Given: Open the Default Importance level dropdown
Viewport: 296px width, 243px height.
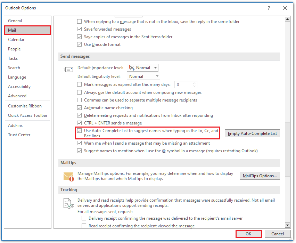Looking at the screenshot, I should 155,68.
